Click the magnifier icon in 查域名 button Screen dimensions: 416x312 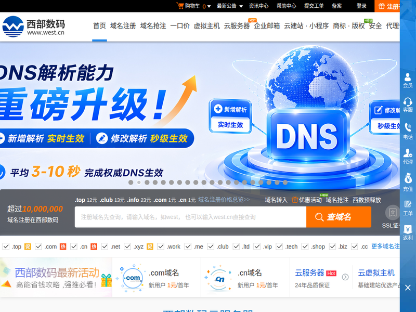click(x=319, y=217)
